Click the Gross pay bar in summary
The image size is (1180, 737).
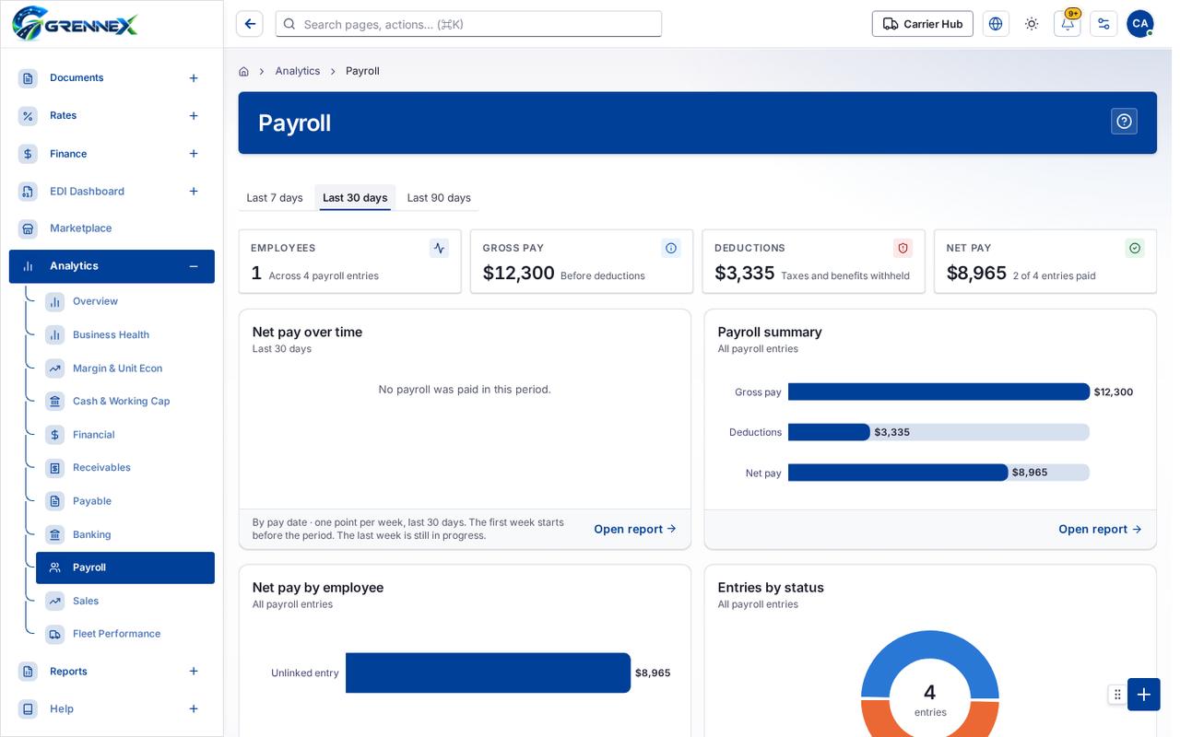tap(938, 392)
